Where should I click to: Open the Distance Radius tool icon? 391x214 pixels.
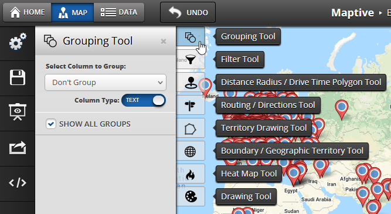click(x=191, y=82)
